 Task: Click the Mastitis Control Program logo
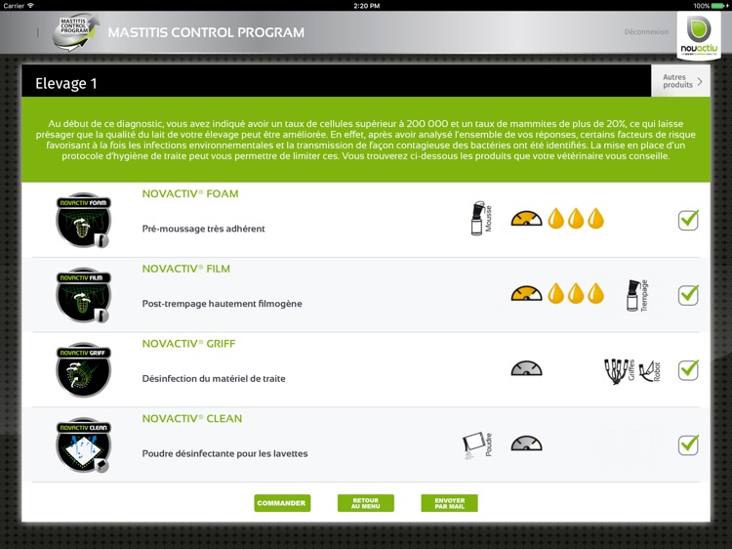[76, 32]
